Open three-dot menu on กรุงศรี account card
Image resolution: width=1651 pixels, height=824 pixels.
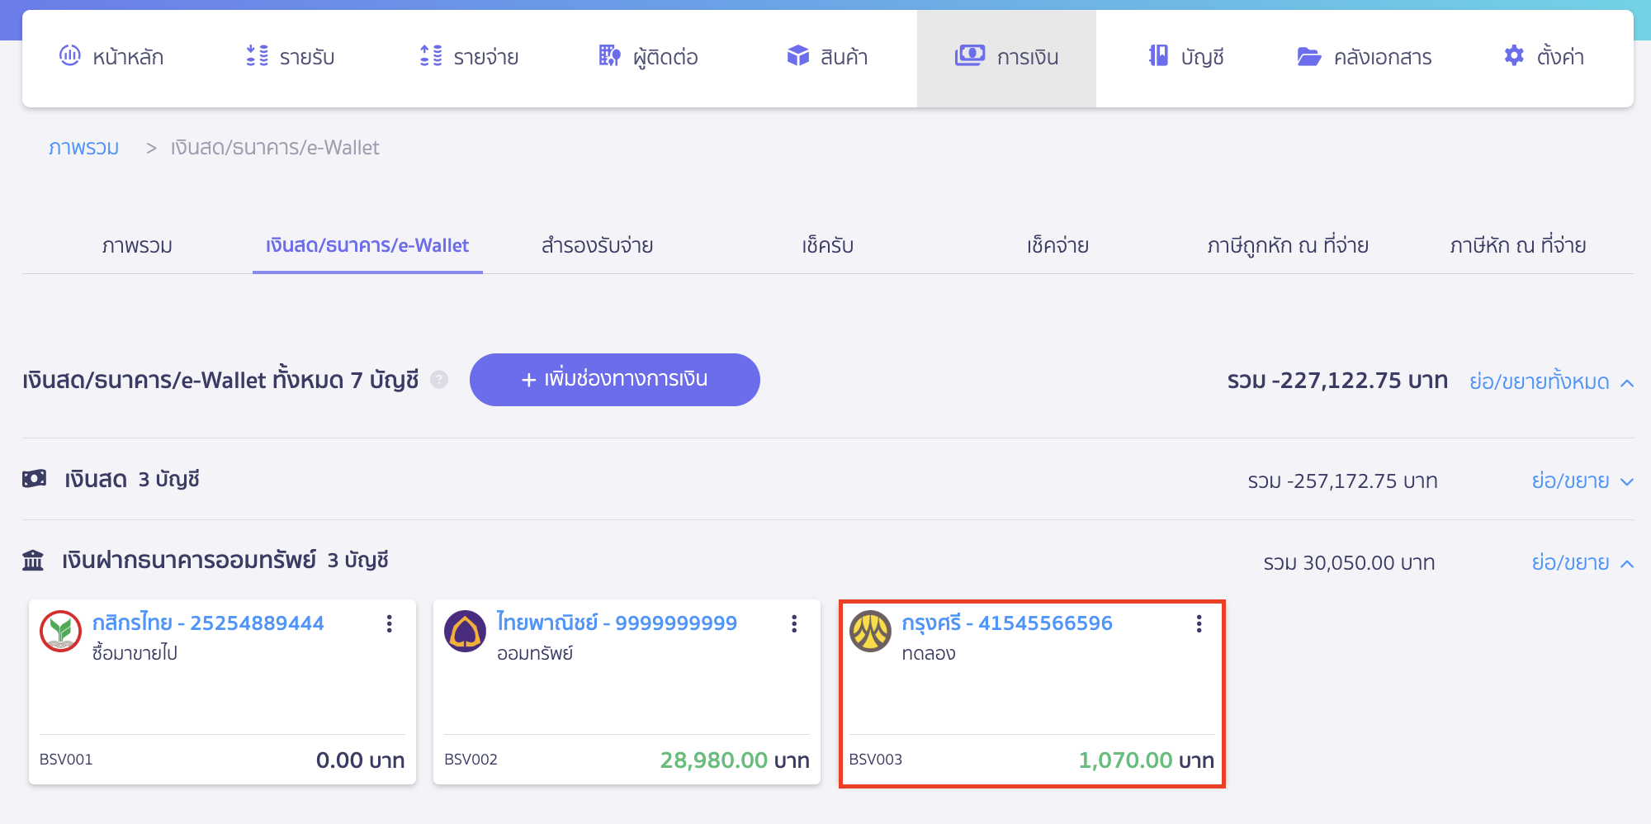click(x=1199, y=624)
